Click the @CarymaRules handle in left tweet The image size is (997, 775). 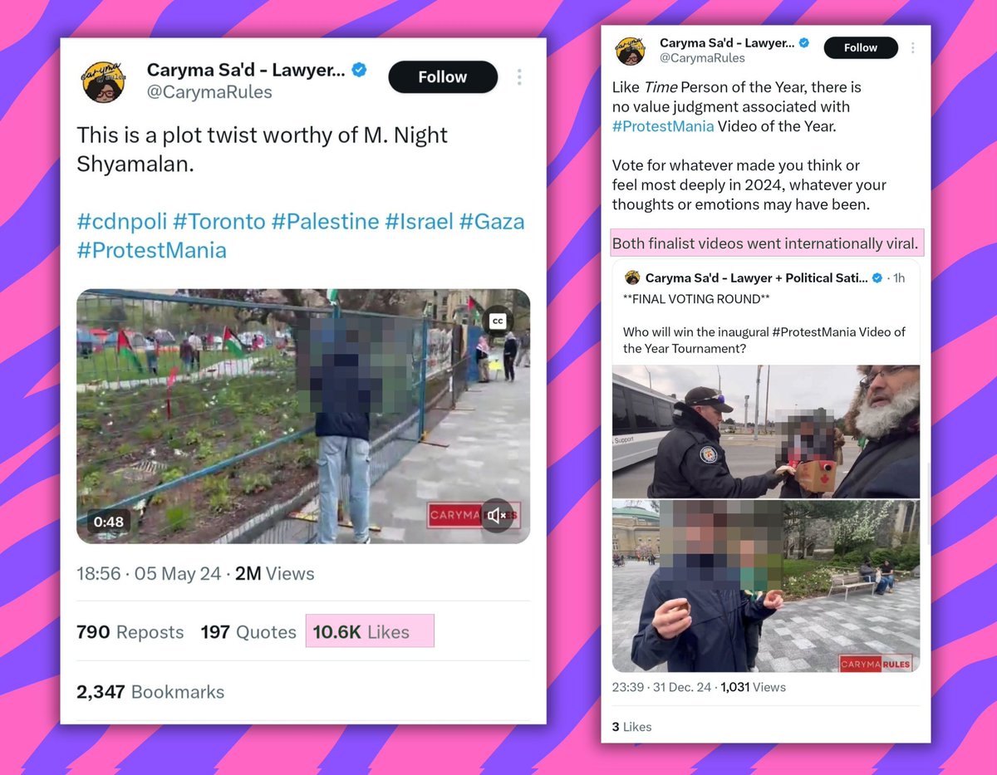209,92
